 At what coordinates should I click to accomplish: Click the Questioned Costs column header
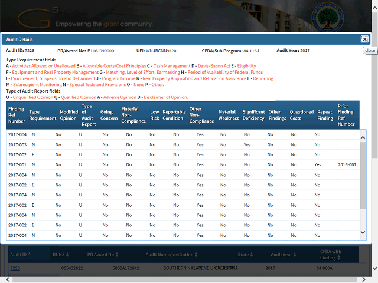(301, 115)
